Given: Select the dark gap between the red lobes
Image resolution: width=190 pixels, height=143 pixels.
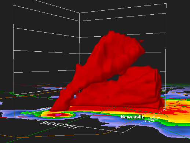Looking at the screenshot, I should pos(114,78).
